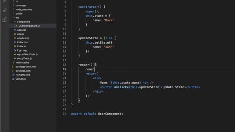The image size is (235, 132).
Task: Click the 'super' call on line 6
Action: coord(90,11)
